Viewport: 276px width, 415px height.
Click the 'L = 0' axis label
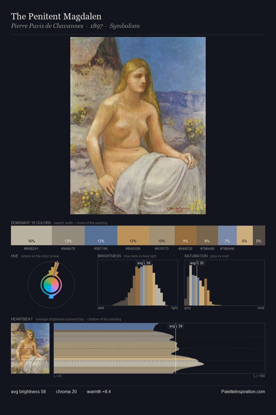pos(57,376)
